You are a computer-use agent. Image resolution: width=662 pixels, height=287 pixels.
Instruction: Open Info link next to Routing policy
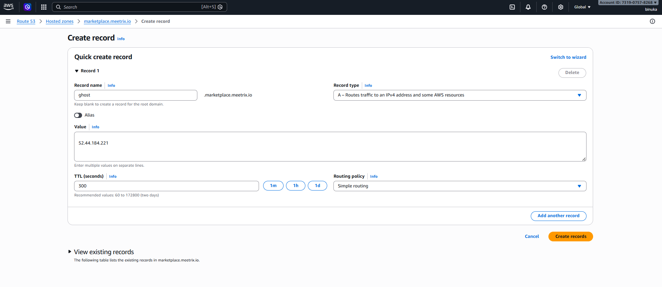coord(374,176)
